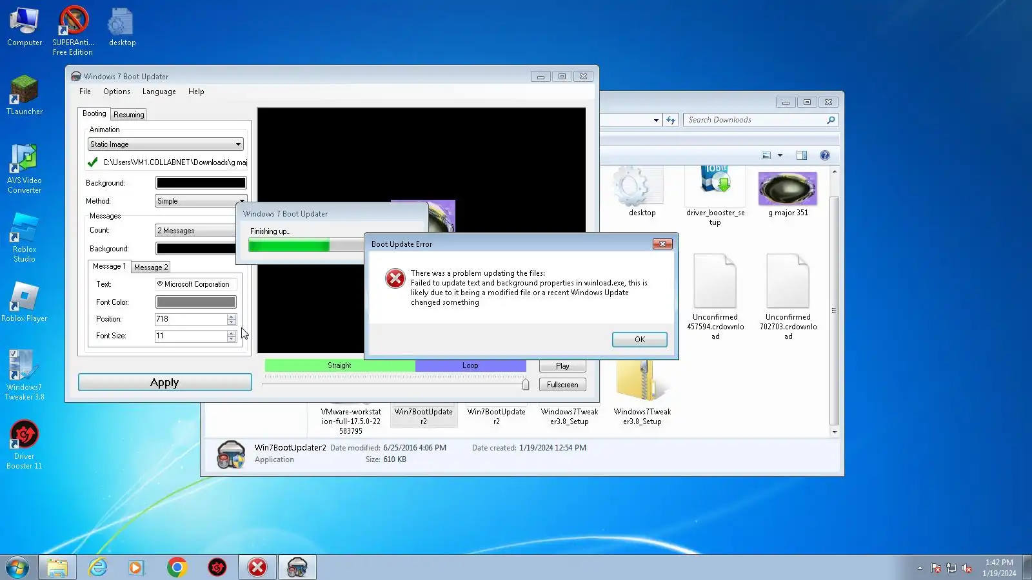Click the Play button under the preview

(x=562, y=366)
